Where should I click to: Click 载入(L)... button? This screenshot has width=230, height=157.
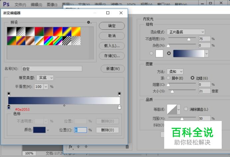[x=112, y=46]
